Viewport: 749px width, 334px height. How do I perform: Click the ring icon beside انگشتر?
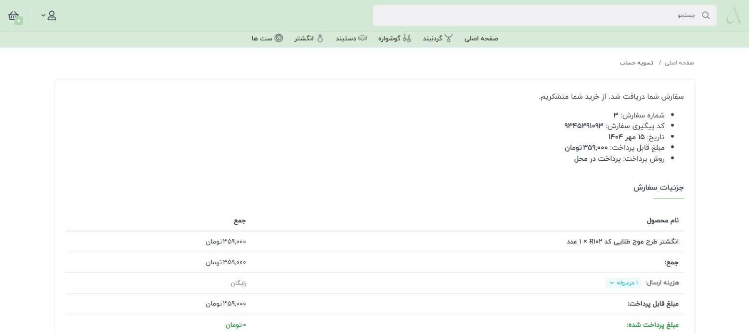click(320, 39)
